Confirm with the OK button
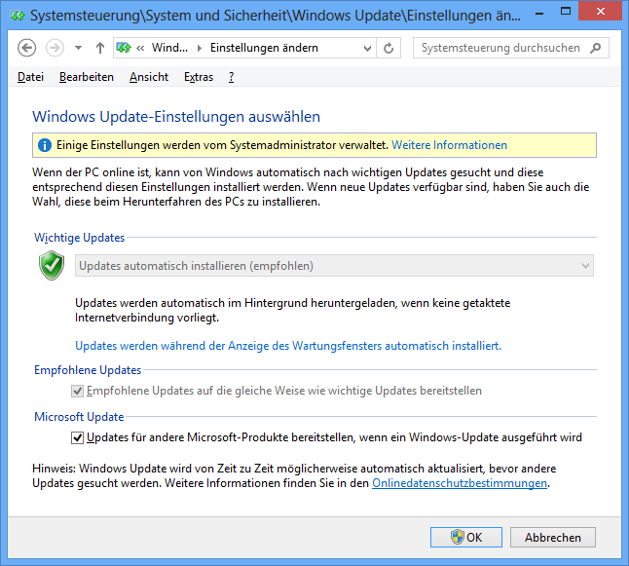 (466, 537)
